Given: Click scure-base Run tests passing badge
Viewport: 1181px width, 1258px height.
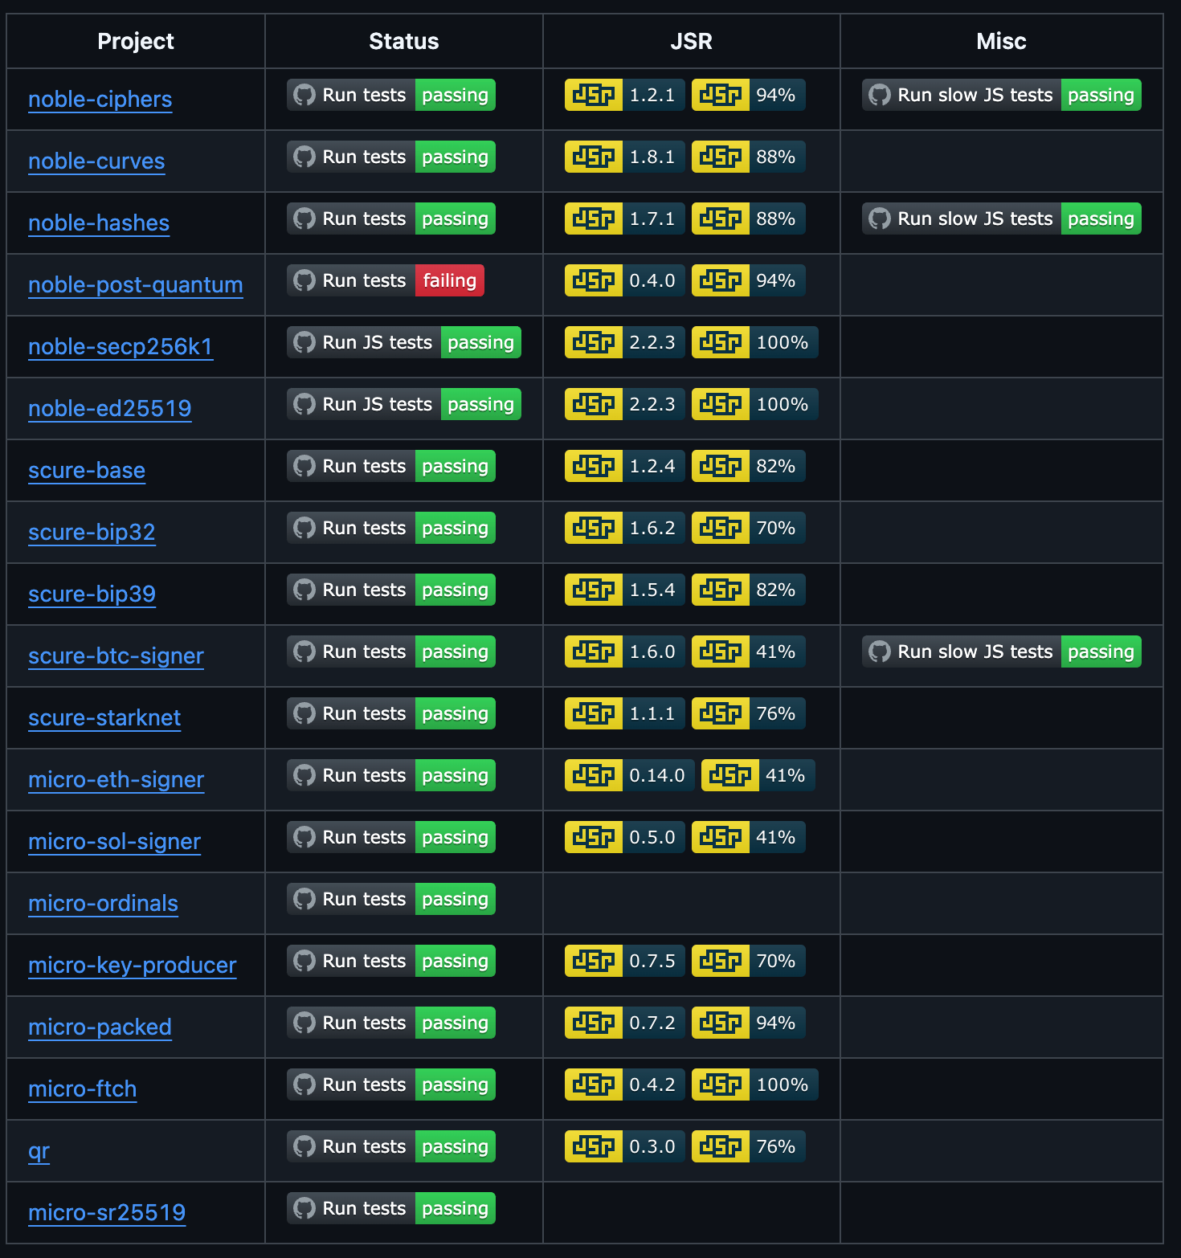Looking at the screenshot, I should coord(391,466).
